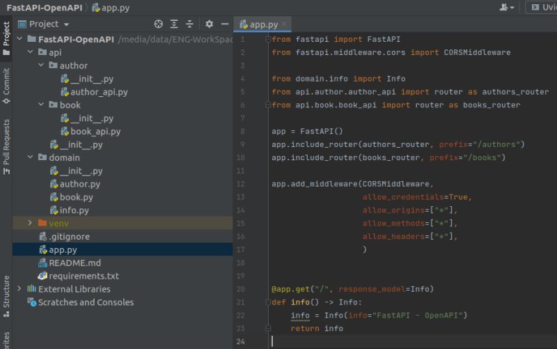
Task: Open the Structure side tool window tab
Action: (6, 295)
